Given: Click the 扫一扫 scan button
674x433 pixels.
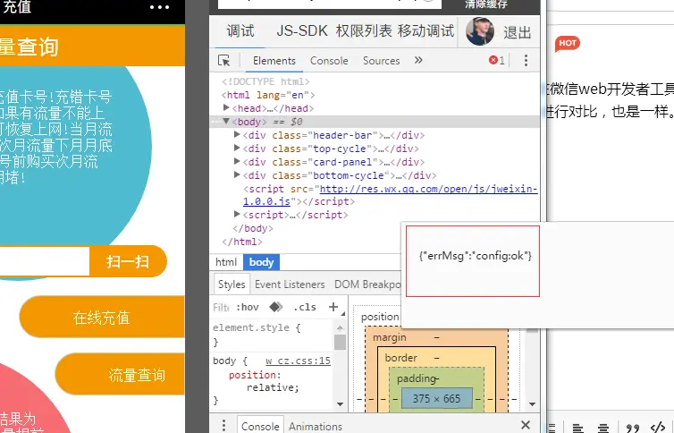Looking at the screenshot, I should pyautogui.click(x=128, y=261).
